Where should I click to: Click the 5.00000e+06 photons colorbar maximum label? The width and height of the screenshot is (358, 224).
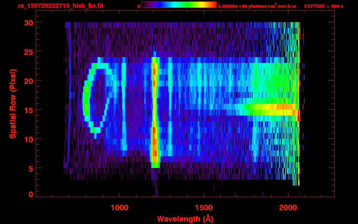point(257,6)
